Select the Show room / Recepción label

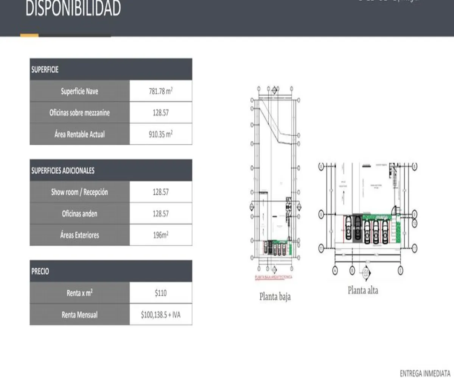coord(79,192)
